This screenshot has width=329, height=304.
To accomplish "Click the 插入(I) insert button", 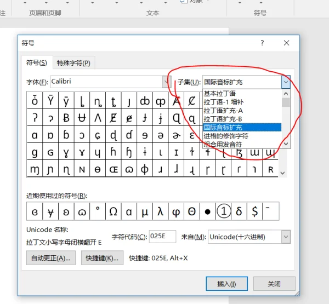I will point(227,284).
